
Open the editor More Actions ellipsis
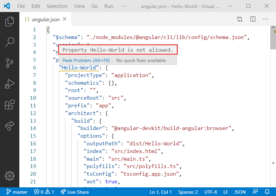pyautogui.click(x=265, y=19)
